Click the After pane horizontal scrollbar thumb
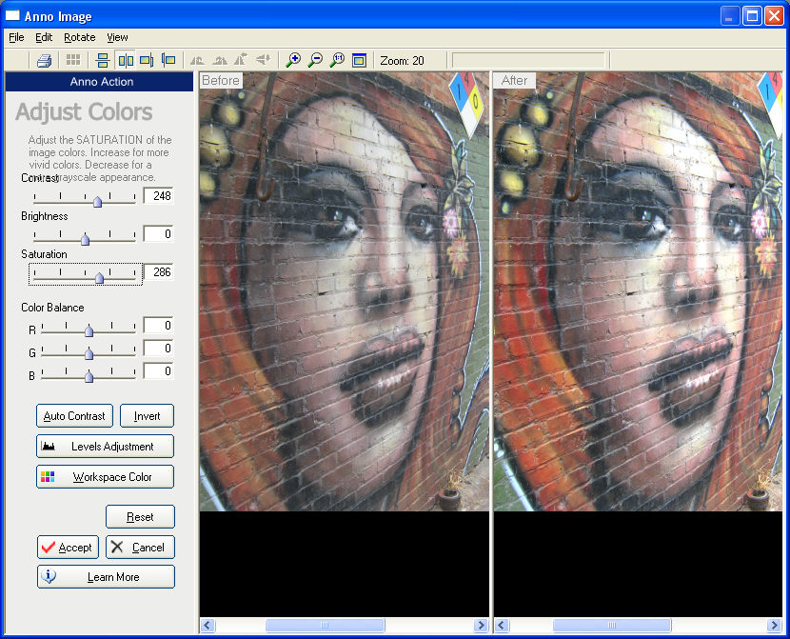The image size is (790, 639). tap(612, 626)
